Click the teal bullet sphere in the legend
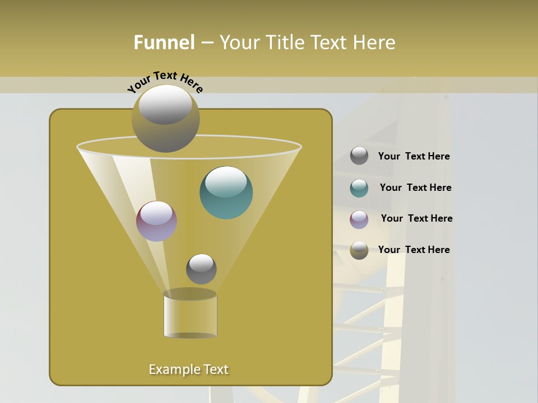The height and width of the screenshot is (403, 538). (358, 188)
